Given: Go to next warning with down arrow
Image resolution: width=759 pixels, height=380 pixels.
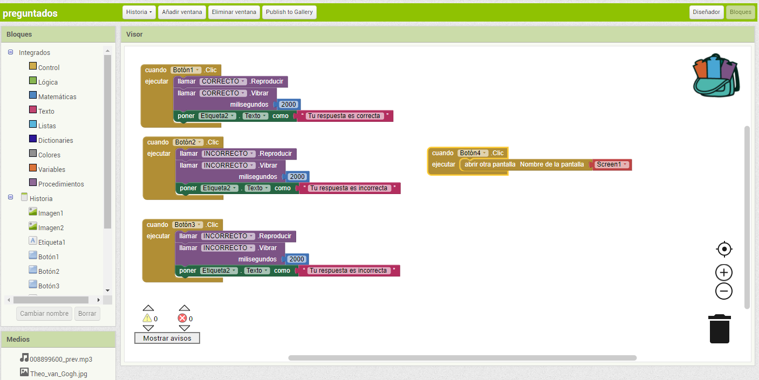Looking at the screenshot, I should click(x=148, y=328).
